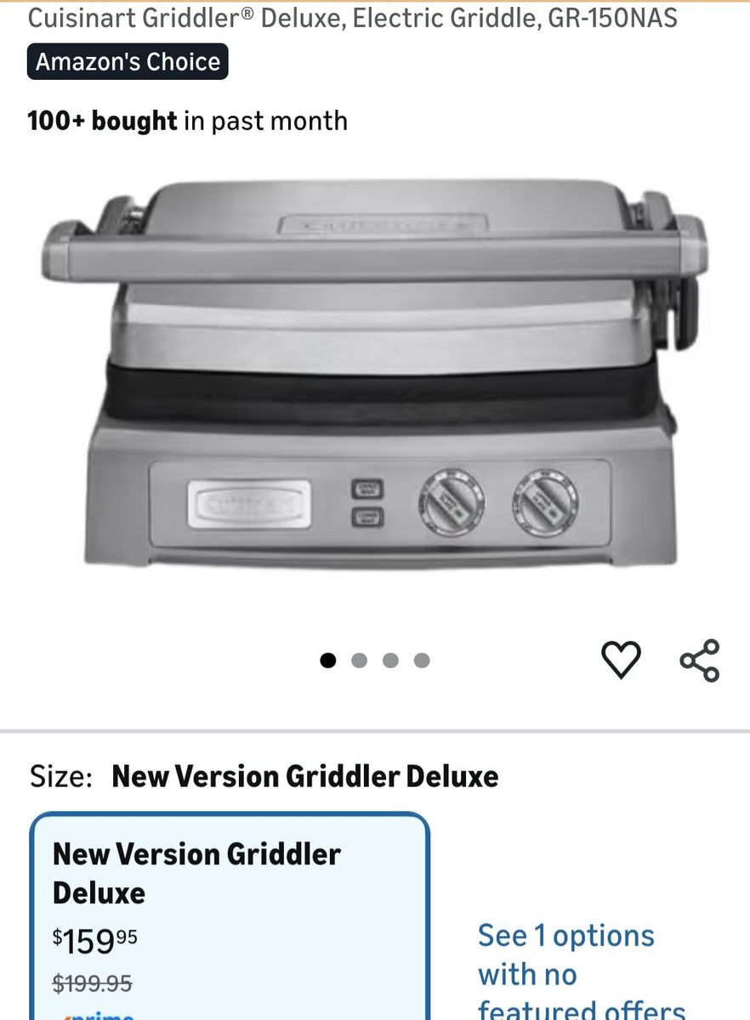Select the first image carousel dot
Image resolution: width=750 pixels, height=1020 pixels.
[328, 660]
